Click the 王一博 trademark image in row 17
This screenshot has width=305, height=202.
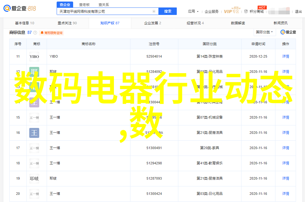pos(34,148)
